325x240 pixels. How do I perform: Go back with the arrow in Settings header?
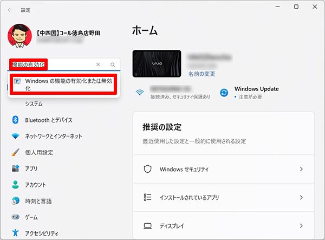tap(10, 10)
